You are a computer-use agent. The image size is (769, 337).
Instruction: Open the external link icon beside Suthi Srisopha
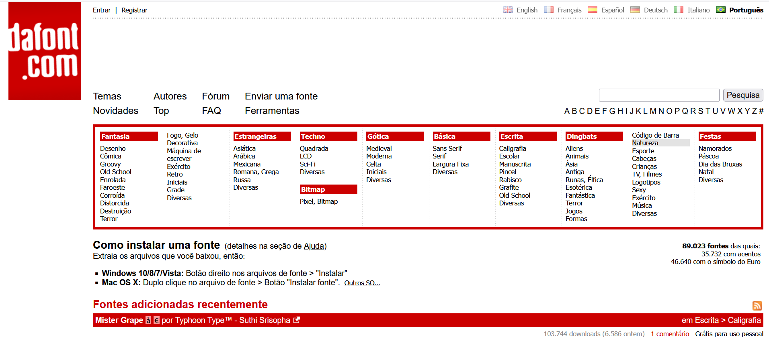(x=297, y=320)
